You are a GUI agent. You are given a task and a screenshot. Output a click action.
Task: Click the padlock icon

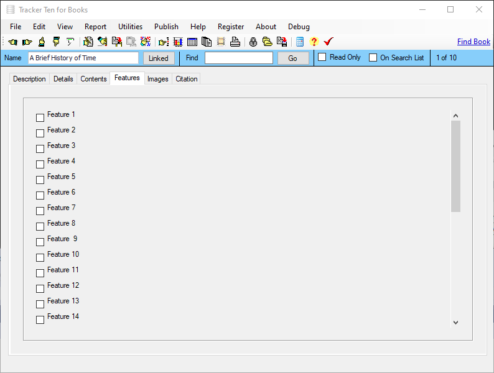click(x=253, y=42)
